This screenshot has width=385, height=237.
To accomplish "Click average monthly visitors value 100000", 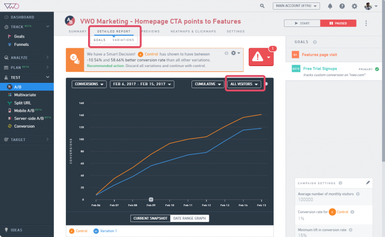I will (x=306, y=199).
